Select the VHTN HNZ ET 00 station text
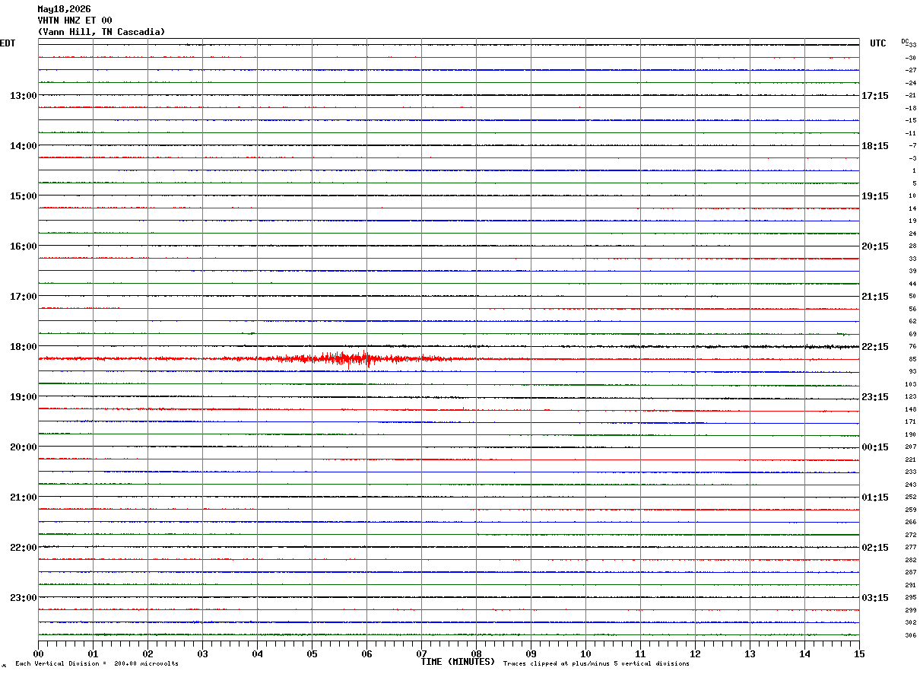 pyautogui.click(x=75, y=21)
